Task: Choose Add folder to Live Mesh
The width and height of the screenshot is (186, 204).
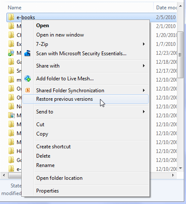Action: [86, 79]
